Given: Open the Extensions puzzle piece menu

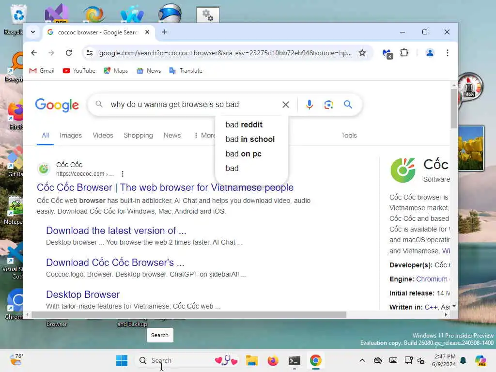Looking at the screenshot, I should point(404,52).
